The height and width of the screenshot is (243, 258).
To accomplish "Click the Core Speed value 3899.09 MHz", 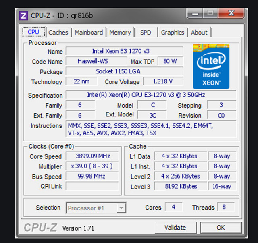I will [x=92, y=156].
